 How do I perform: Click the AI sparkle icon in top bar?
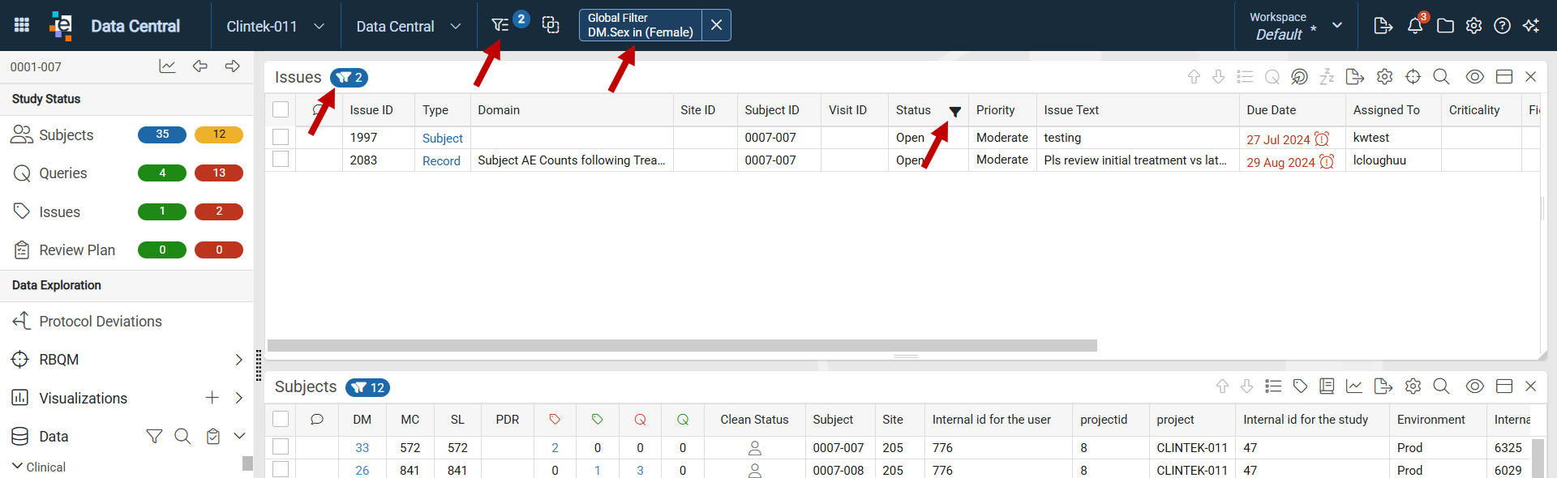click(1531, 26)
